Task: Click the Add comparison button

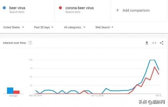Action: pos(136,10)
